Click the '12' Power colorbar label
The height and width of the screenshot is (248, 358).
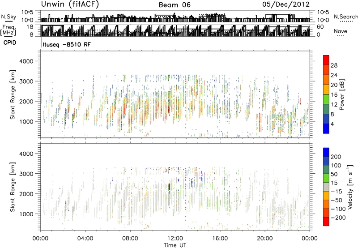pyautogui.click(x=334, y=105)
